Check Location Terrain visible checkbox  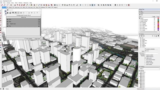[x=154, y=21]
